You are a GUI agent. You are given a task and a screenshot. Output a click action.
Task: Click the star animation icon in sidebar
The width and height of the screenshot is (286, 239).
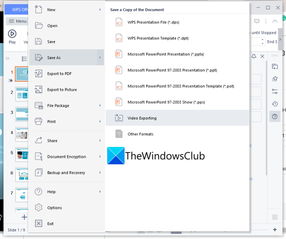coord(275,79)
